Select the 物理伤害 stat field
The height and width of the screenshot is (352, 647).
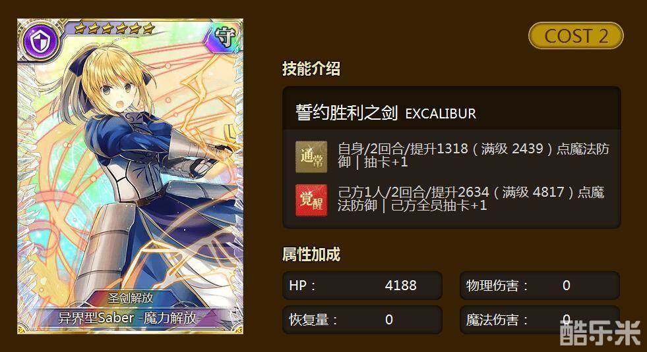coord(539,286)
